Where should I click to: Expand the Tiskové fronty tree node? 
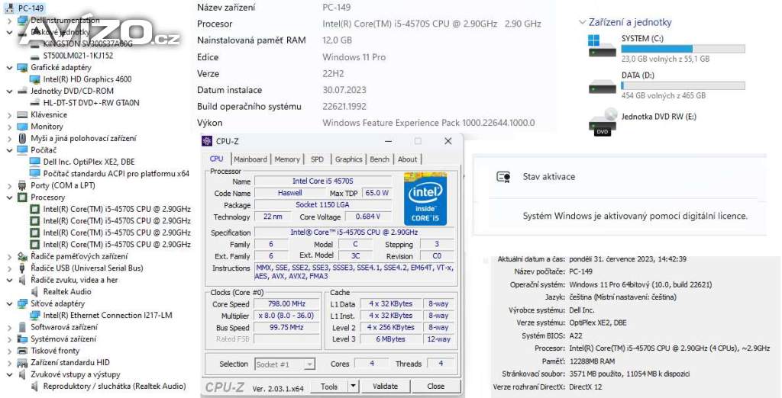pos(9,351)
